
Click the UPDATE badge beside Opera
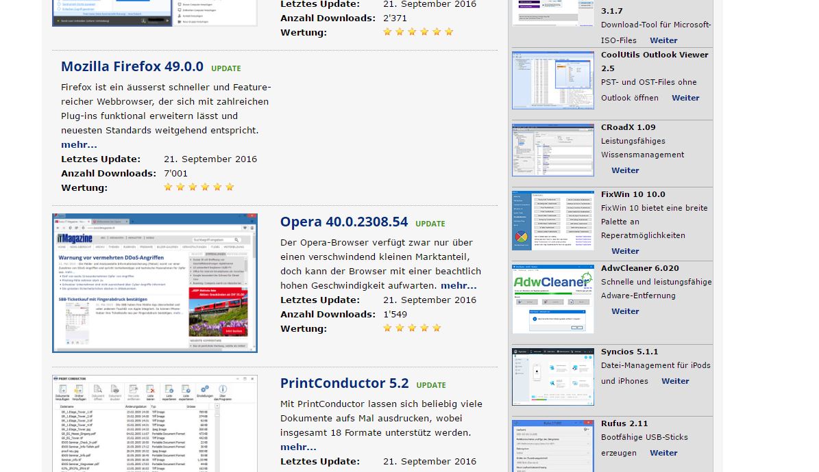point(430,224)
